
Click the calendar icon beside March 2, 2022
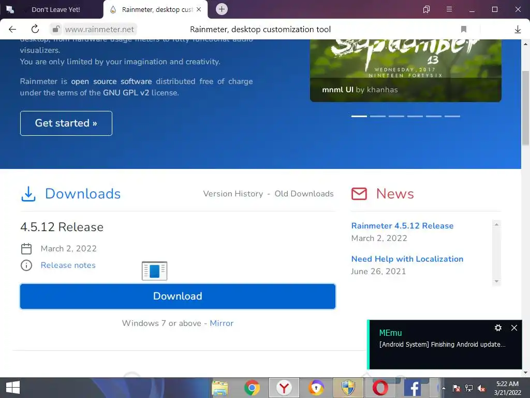pos(26,249)
